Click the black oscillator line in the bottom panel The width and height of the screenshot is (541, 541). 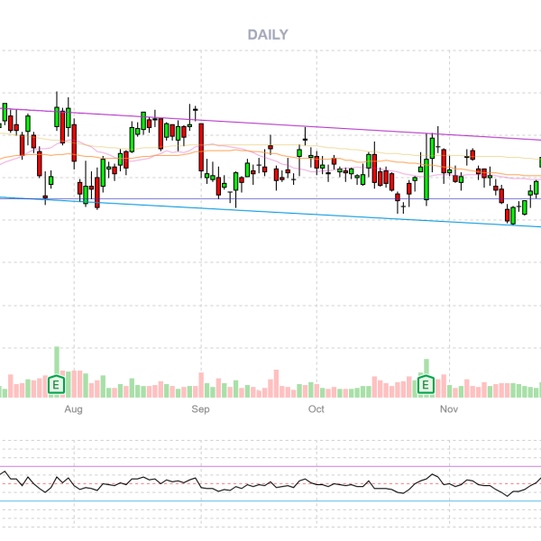pyautogui.click(x=270, y=484)
